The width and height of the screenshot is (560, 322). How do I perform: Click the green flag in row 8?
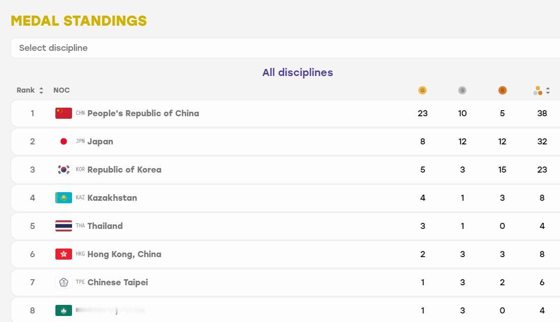(x=63, y=310)
